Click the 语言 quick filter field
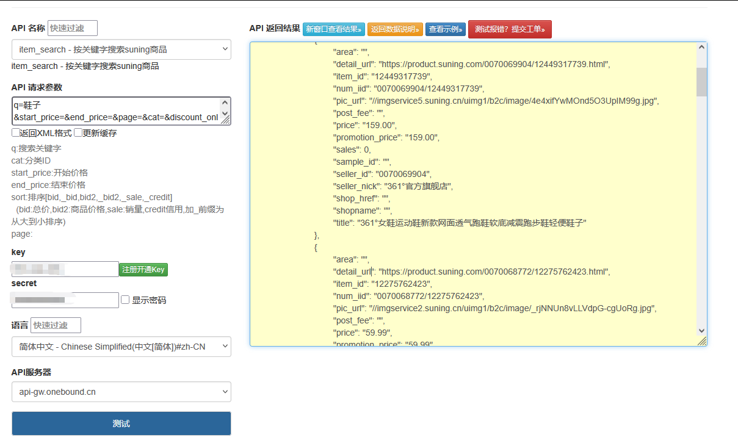 [56, 325]
